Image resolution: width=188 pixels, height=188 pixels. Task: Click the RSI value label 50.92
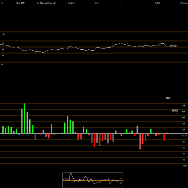(173, 45)
